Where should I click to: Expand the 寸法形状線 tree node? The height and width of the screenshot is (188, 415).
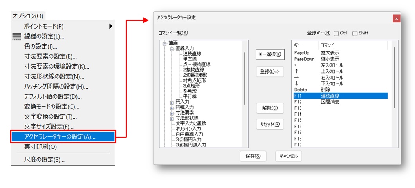[x=171, y=118]
